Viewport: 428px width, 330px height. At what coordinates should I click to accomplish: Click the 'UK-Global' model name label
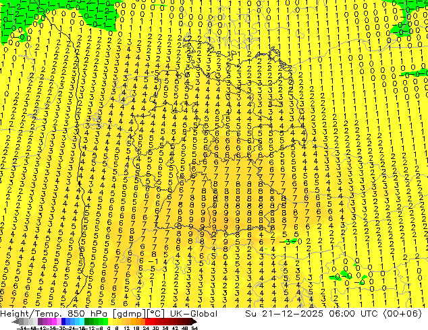(x=194, y=314)
